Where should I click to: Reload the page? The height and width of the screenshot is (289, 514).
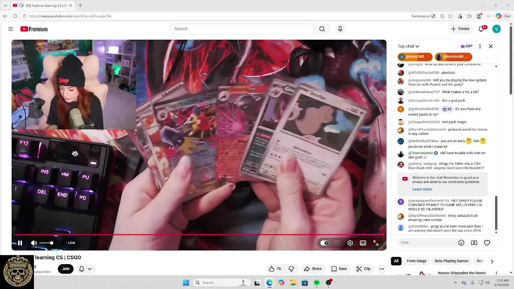(15, 16)
